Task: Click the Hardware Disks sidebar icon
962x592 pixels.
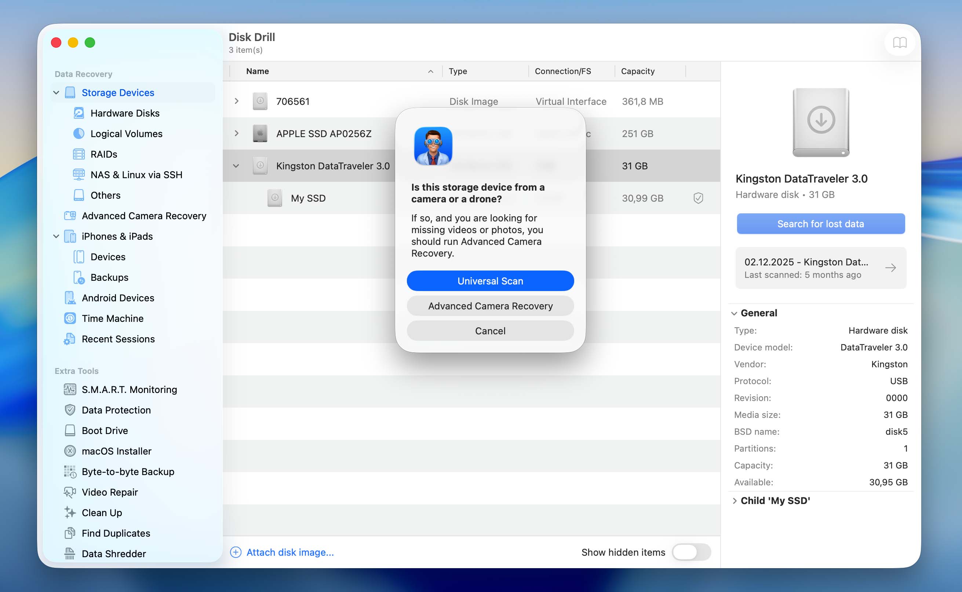Action: pyautogui.click(x=79, y=113)
